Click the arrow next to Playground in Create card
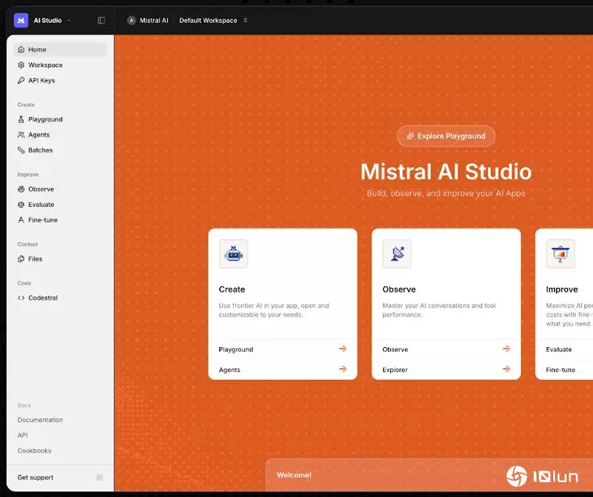This screenshot has width=593, height=497. 343,349
